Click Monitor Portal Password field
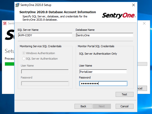Image resolution: width=152 pixels, height=114 pixels. tap(103, 83)
